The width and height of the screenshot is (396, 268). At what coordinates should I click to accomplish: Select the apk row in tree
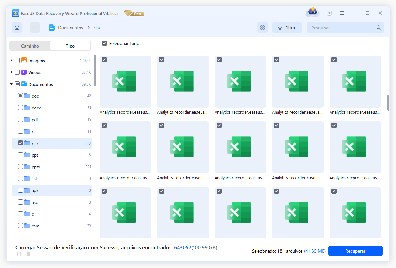coord(52,190)
